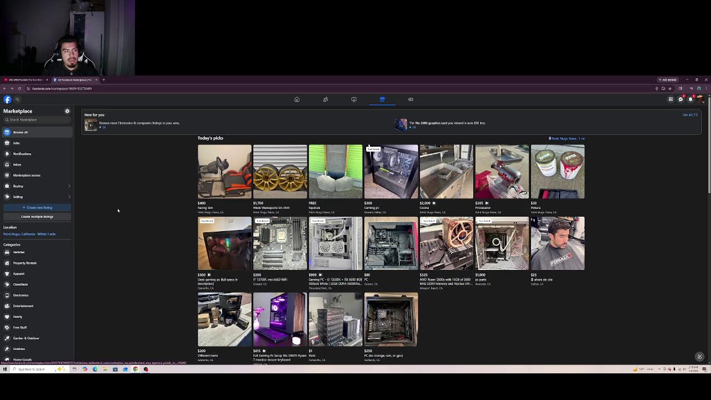711x400 pixels.
Task: Open the $325 AMD Ryzen listing
Action: click(447, 253)
